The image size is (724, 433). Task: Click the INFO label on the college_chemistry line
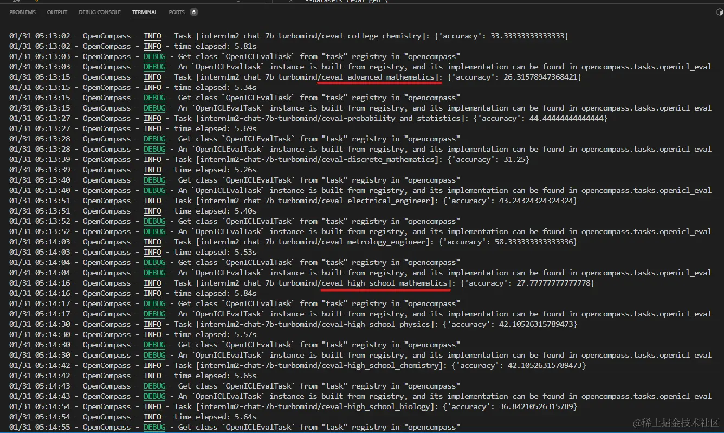click(152, 36)
